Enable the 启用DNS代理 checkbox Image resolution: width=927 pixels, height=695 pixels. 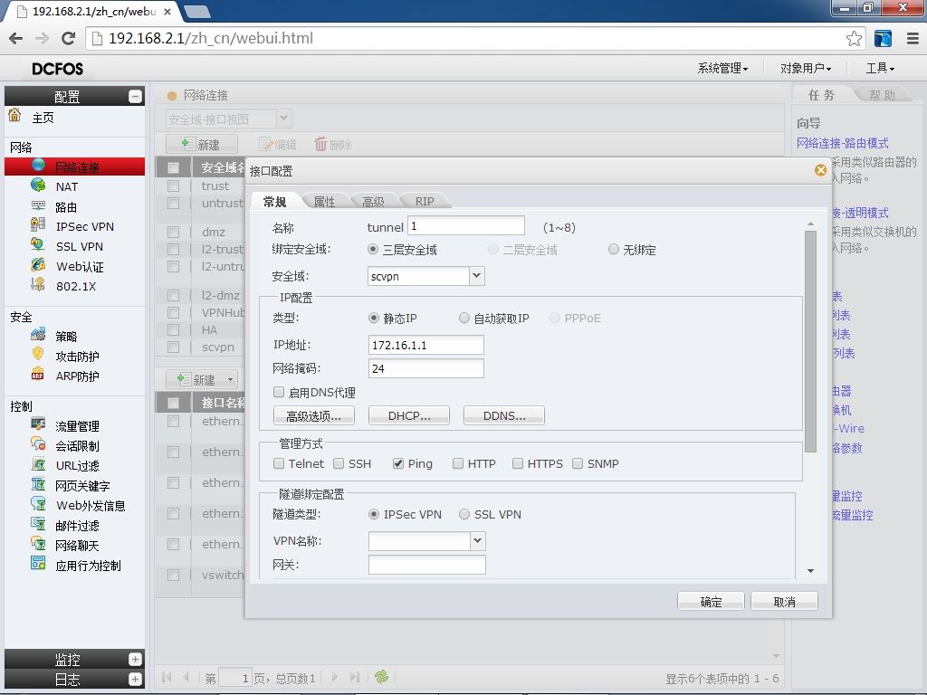279,392
